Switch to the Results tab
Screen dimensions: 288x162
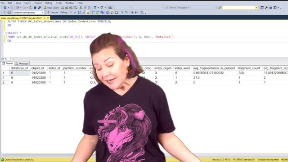(x=7, y=63)
